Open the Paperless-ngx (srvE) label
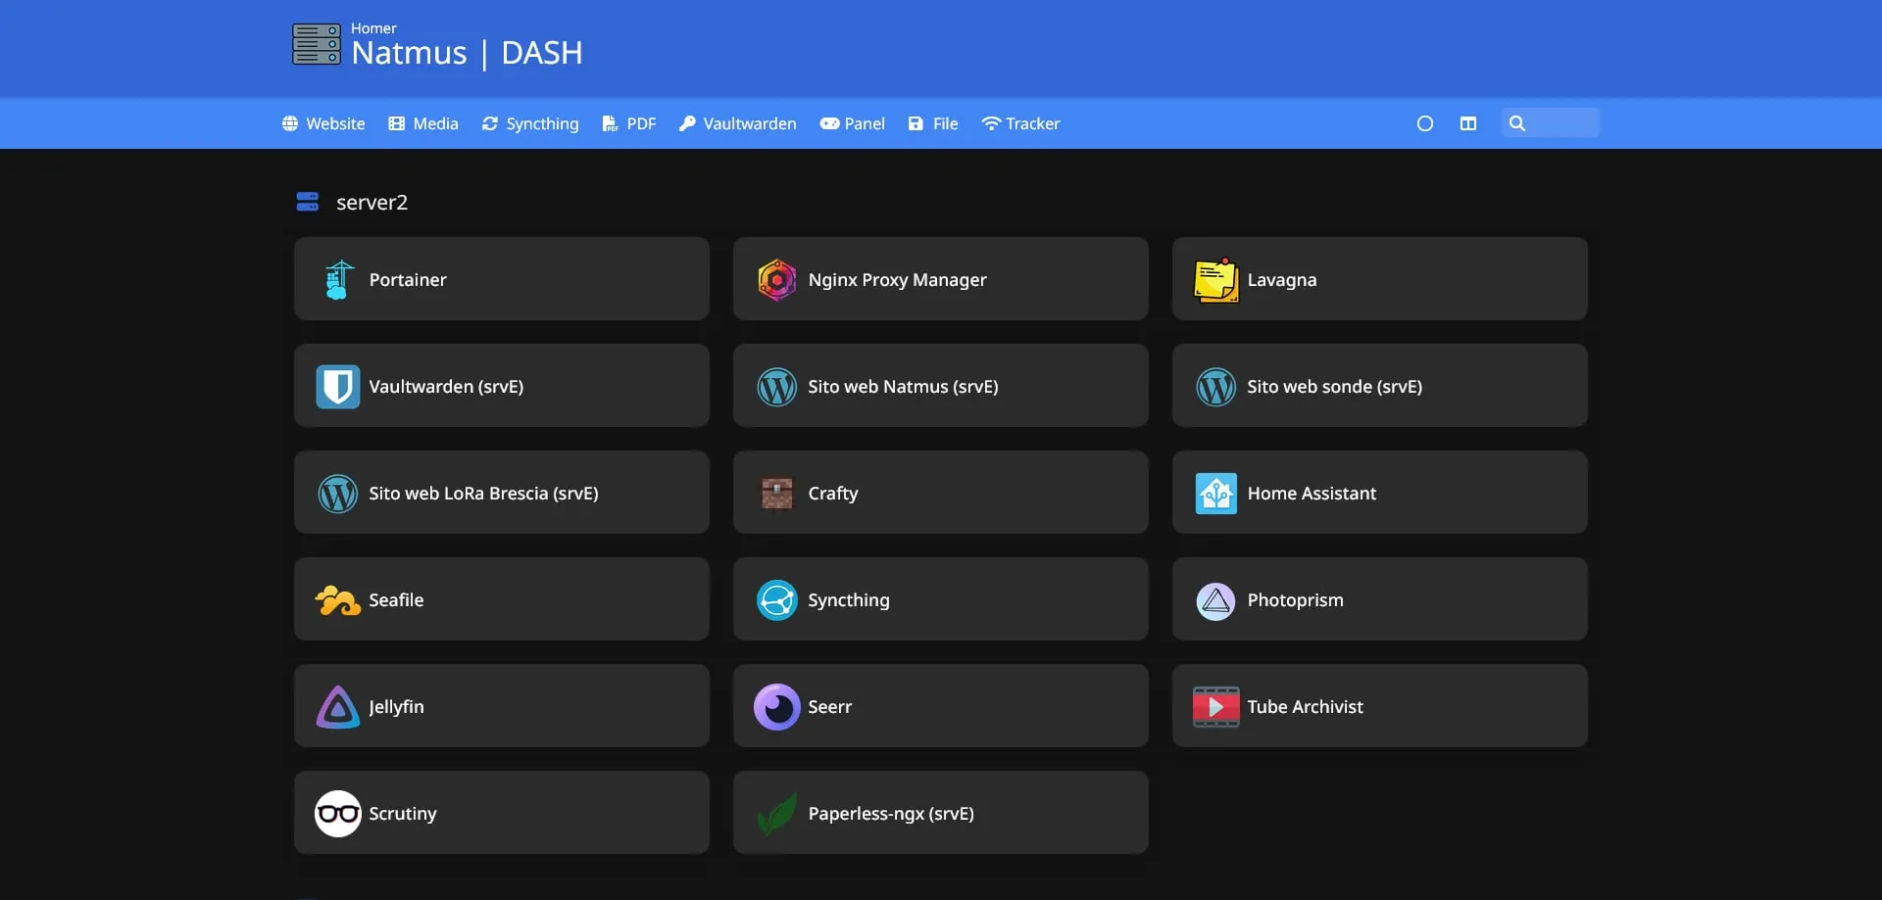1882x900 pixels. (x=891, y=814)
